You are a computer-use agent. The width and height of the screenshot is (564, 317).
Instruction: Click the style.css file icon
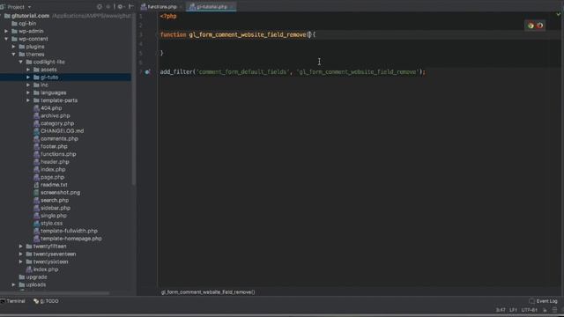[x=36, y=224]
